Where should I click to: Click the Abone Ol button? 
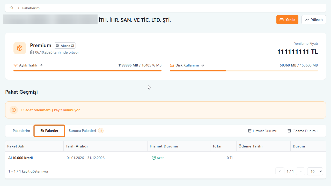(x=65, y=46)
